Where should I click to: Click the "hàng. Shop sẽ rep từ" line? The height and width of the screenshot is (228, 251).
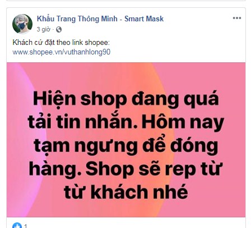coord(125,168)
